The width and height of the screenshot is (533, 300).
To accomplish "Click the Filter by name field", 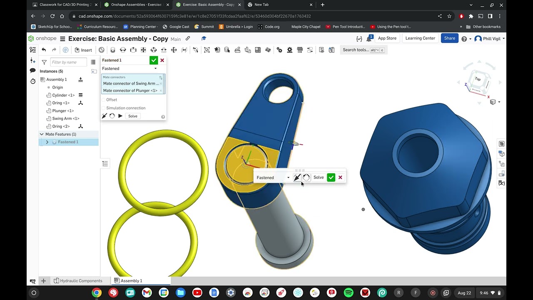I will pos(69,62).
